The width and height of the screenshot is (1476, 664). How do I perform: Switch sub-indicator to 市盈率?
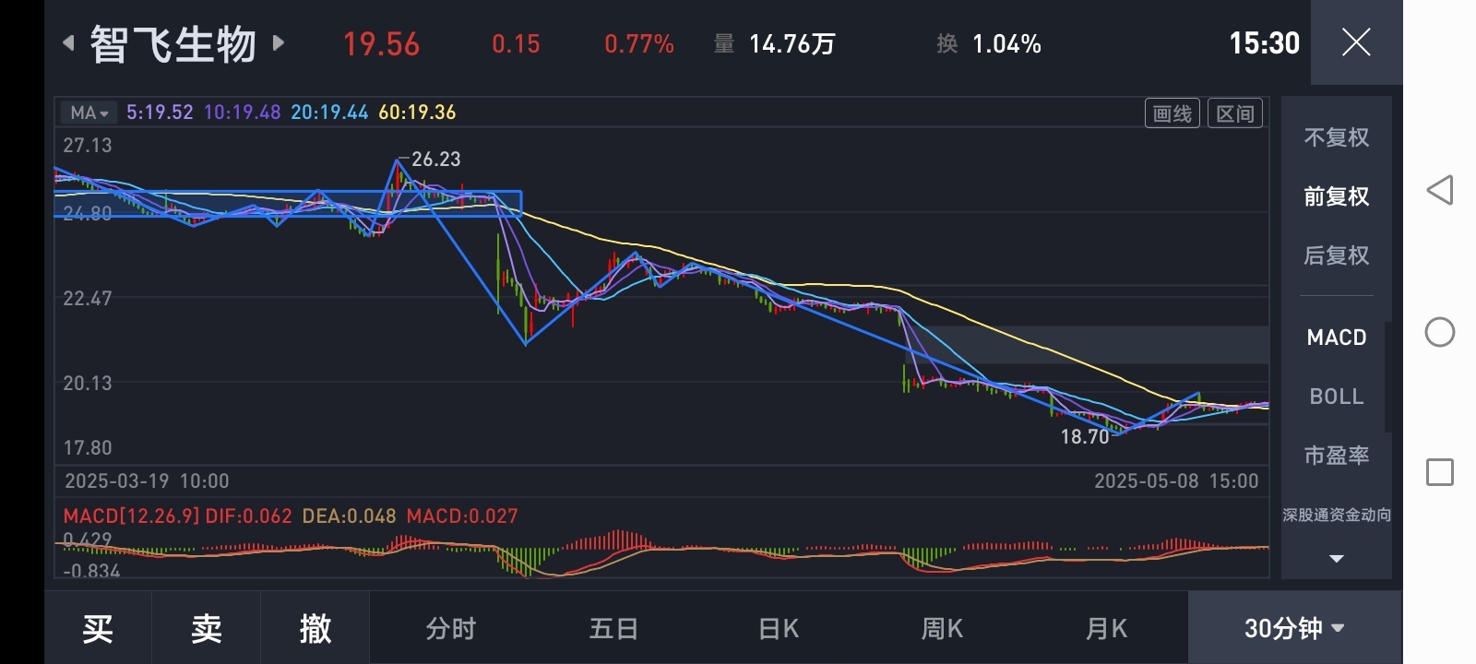click(1337, 456)
